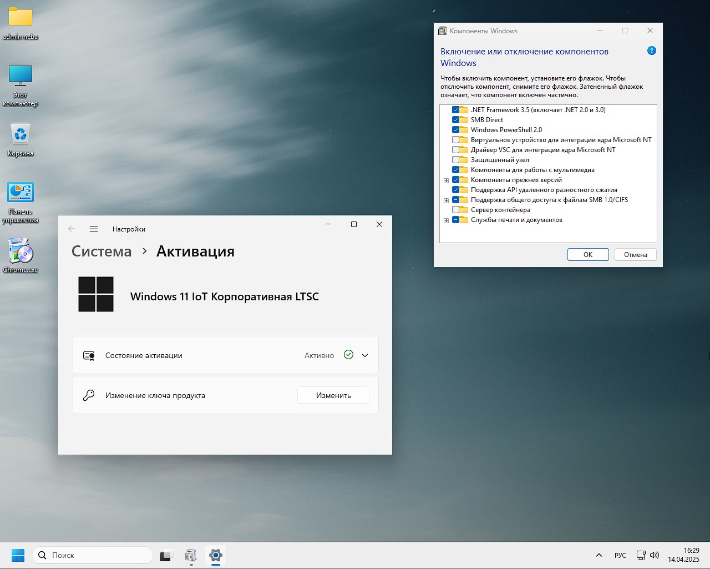This screenshot has height=569, width=710.
Task: Expand the Состояние активации chevron
Action: coord(365,355)
